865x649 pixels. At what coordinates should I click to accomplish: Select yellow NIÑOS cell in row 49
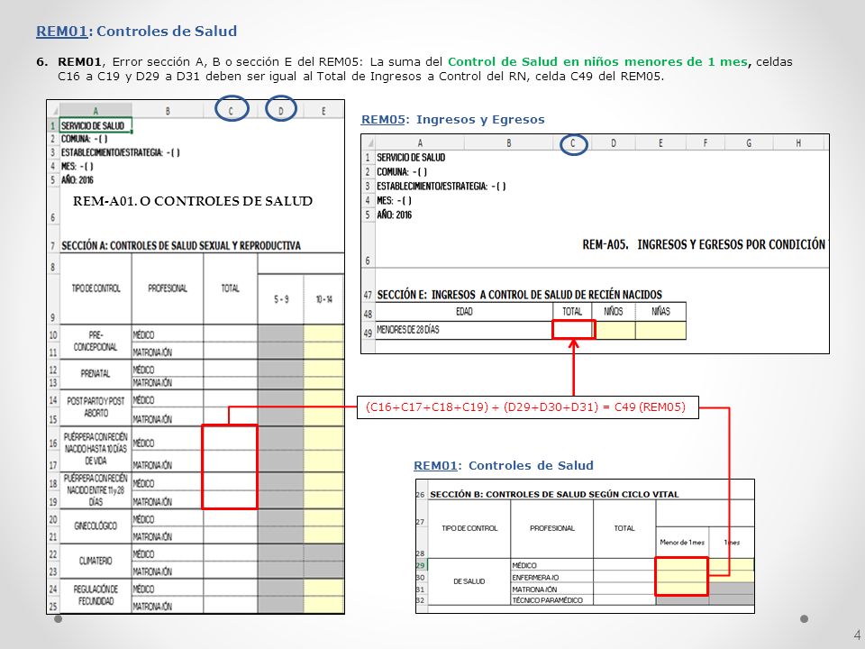click(x=615, y=330)
